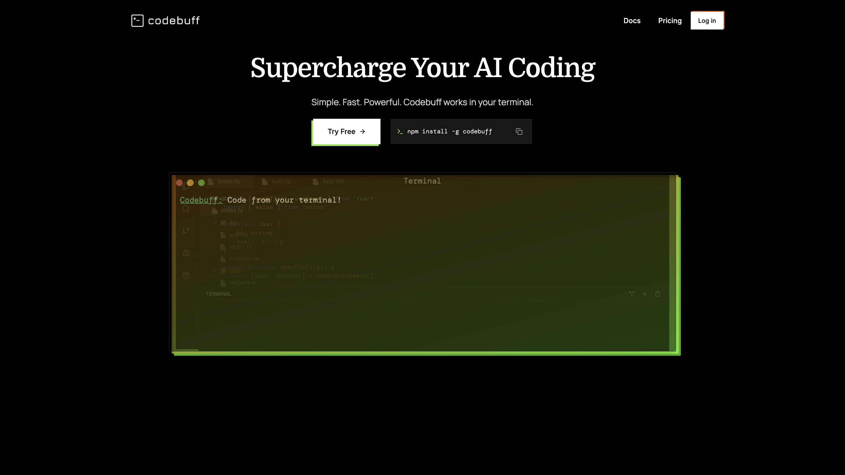The height and width of the screenshot is (475, 845).
Task: Click the Try Free button
Action: 346,131
